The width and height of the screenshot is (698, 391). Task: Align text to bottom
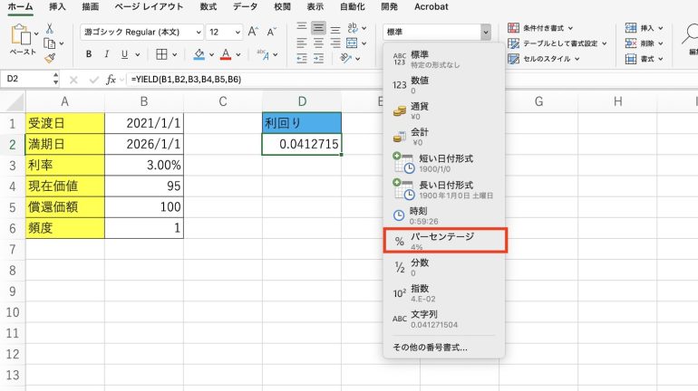(335, 29)
